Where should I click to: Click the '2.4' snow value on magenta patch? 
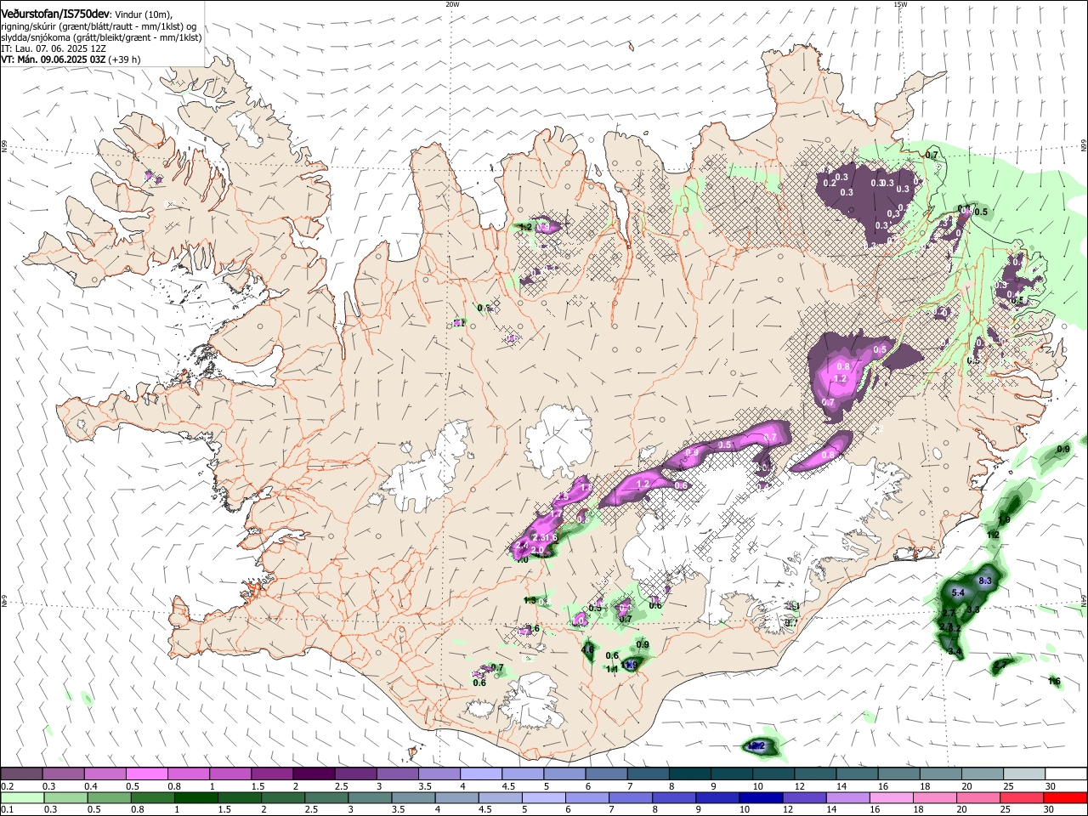click(x=522, y=546)
